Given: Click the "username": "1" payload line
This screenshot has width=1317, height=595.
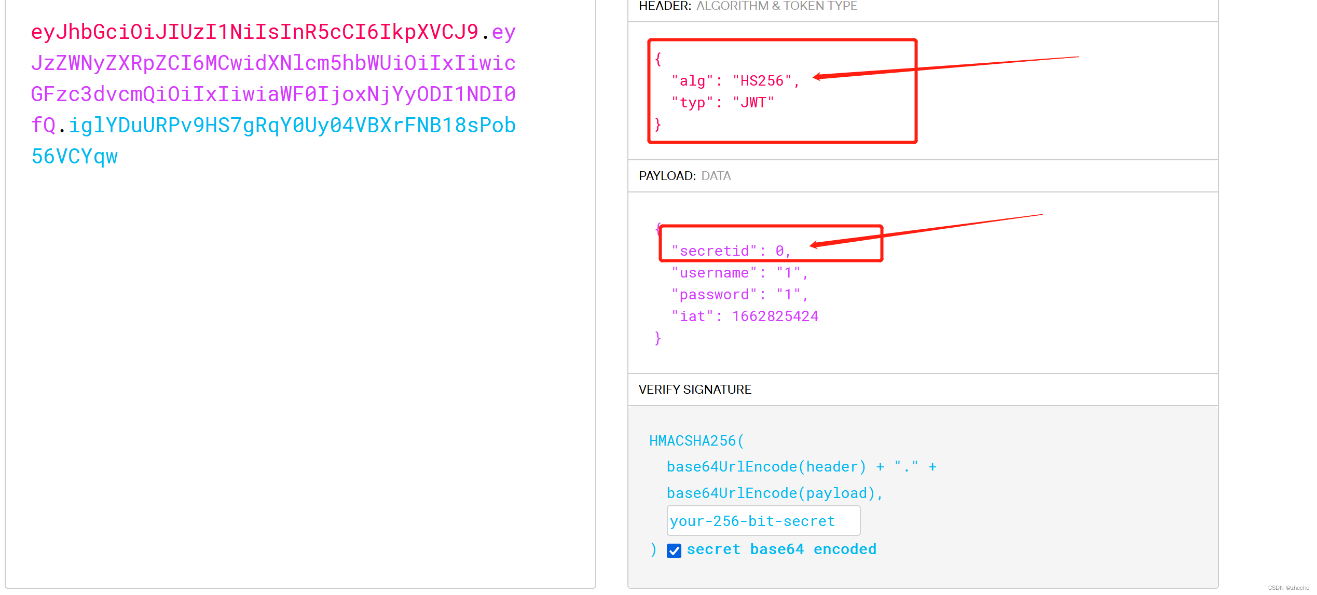Looking at the screenshot, I should point(739,273).
